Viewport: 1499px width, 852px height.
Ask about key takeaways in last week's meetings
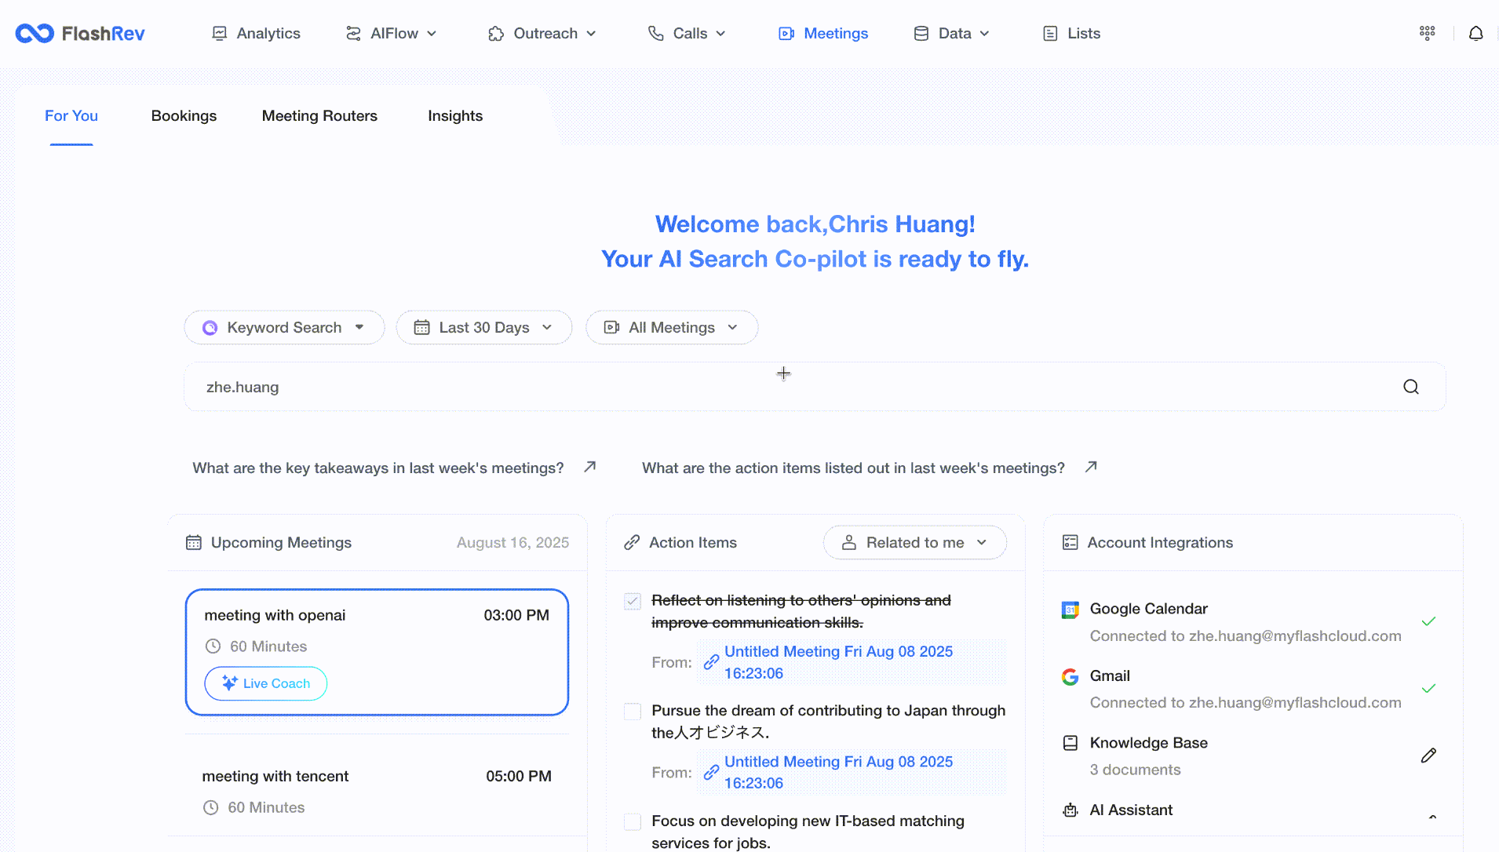click(378, 468)
